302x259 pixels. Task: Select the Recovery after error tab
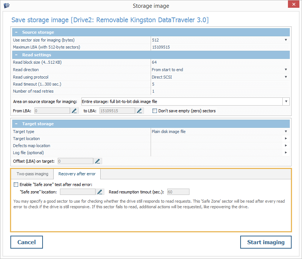tap(77, 174)
